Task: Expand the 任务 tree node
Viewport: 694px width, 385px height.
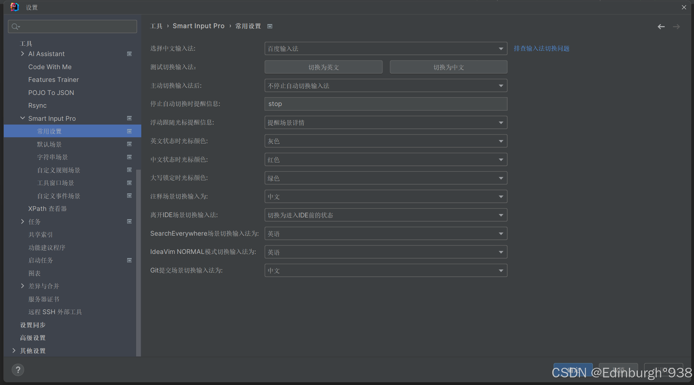Action: [22, 222]
